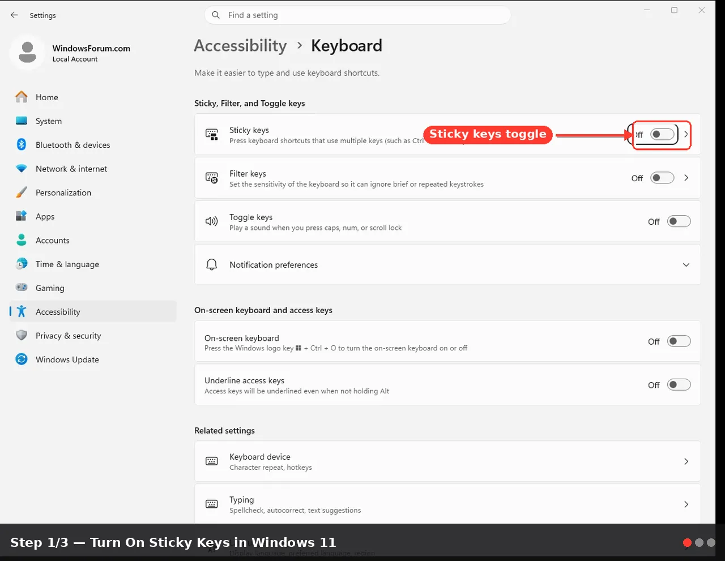
Task: Turn on Underline access keys toggle
Action: pyautogui.click(x=679, y=384)
